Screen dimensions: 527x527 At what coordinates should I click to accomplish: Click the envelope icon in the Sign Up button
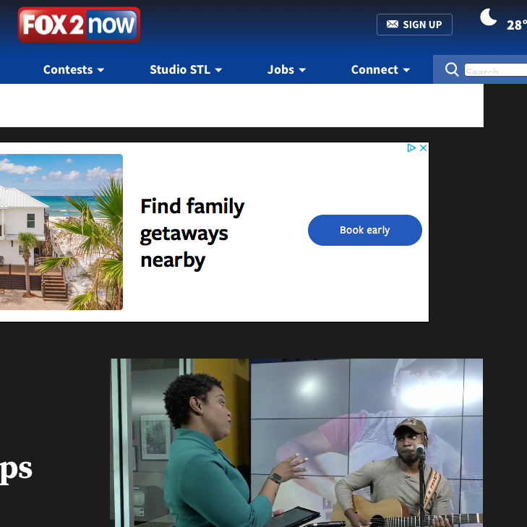coord(393,24)
